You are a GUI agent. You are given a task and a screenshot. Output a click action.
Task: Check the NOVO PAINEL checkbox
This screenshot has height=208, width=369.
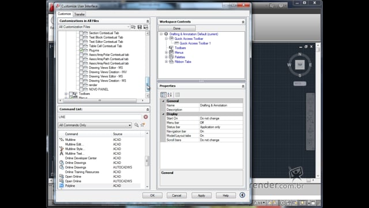[x=81, y=90]
